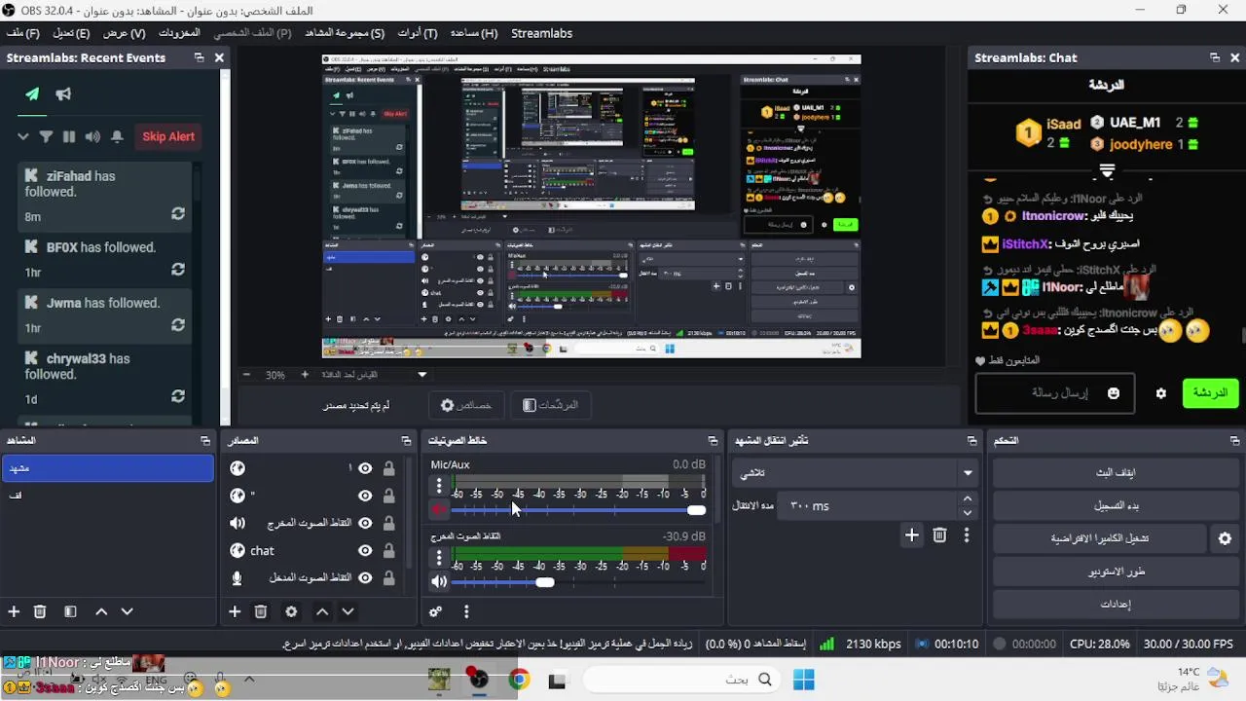Open emoji picker in chat message box
The image size is (1246, 701).
[x=1114, y=393]
